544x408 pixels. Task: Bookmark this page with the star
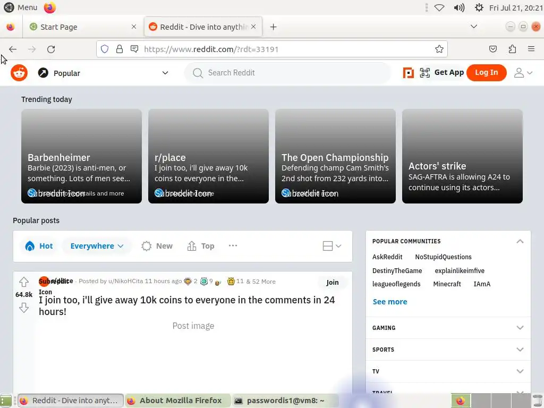(439, 49)
